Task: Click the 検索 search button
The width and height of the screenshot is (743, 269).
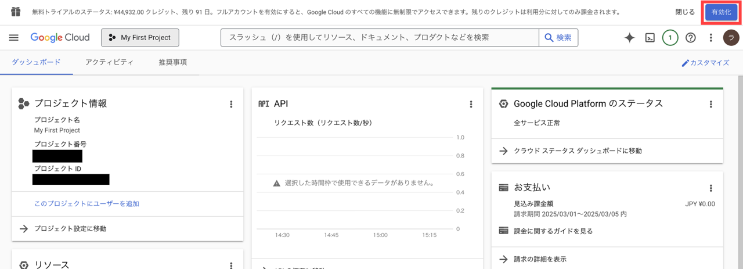Action: 558,38
